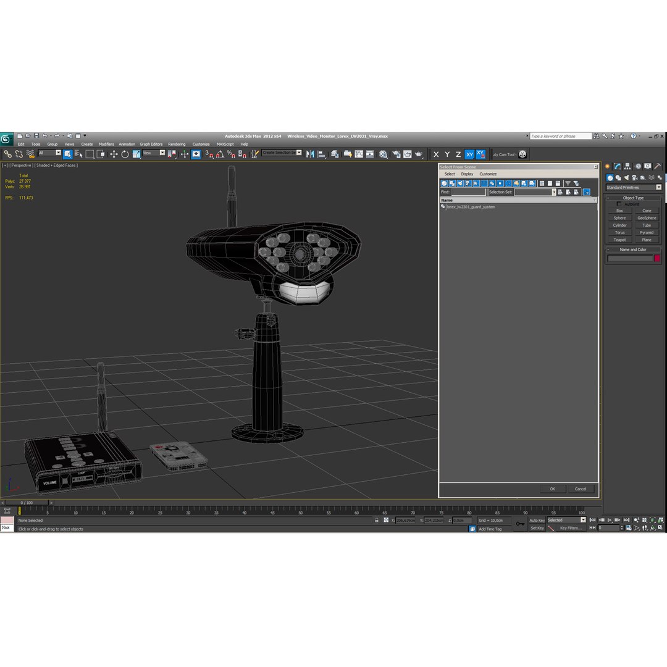Choose the Select and Rotate tool

click(x=125, y=154)
